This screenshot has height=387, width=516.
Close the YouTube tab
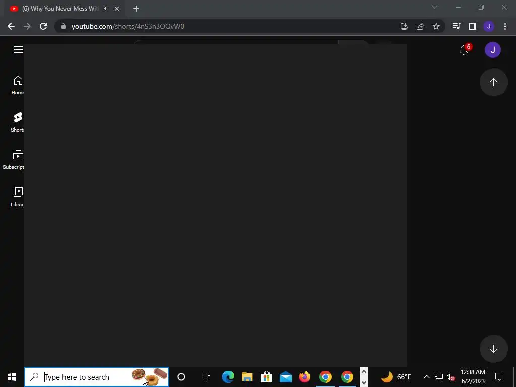pos(117,9)
